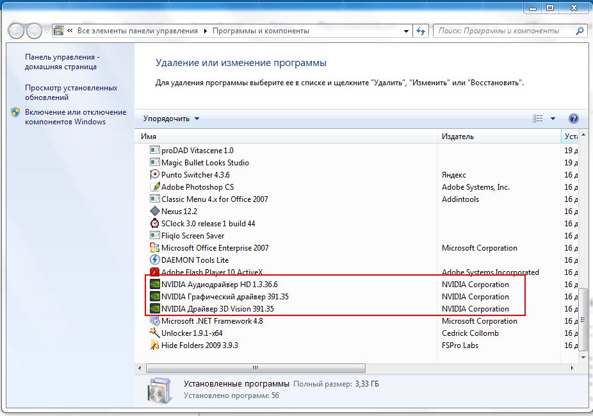593x416 pixels.
Task: Click the Cedrick Collomb publisher cell
Action: pyautogui.click(x=470, y=333)
